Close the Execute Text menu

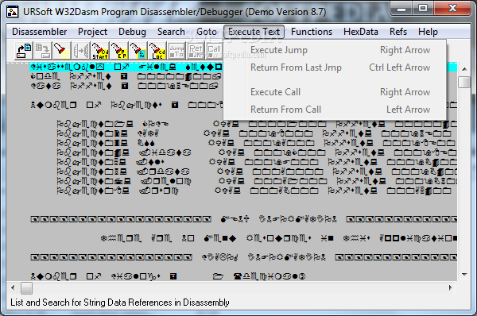tap(254, 32)
